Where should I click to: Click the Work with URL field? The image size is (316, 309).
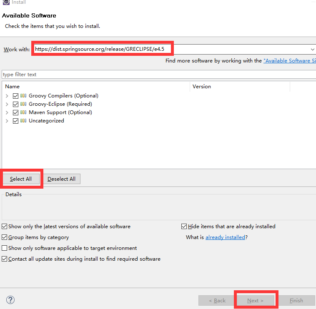(173, 49)
